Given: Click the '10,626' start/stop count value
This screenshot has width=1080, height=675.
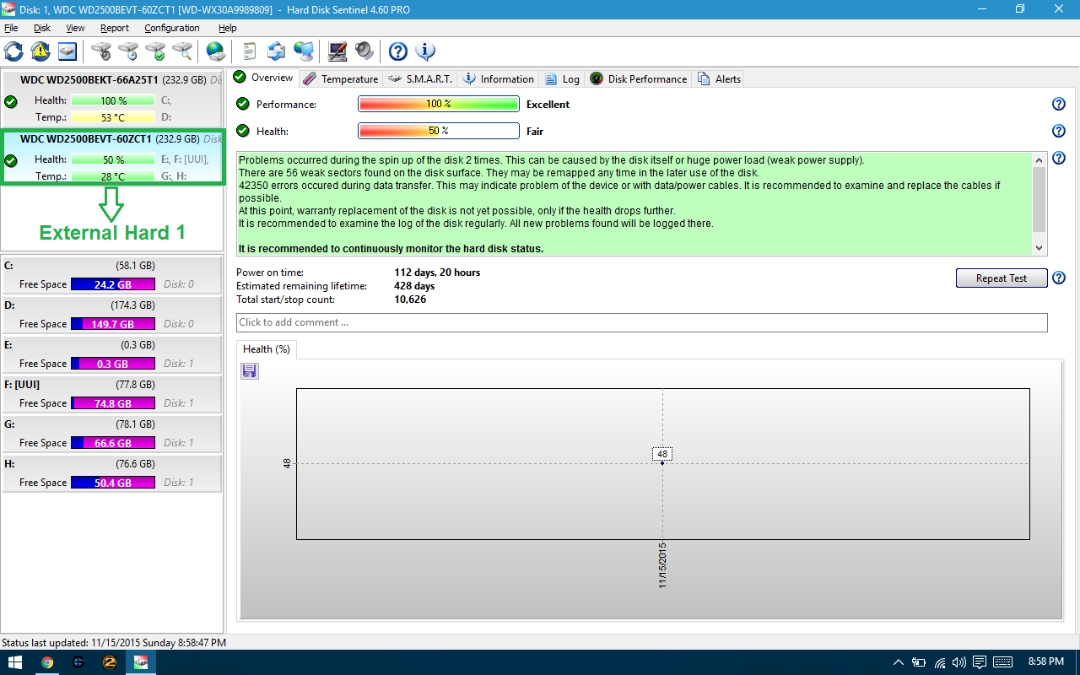Looking at the screenshot, I should click(x=410, y=300).
